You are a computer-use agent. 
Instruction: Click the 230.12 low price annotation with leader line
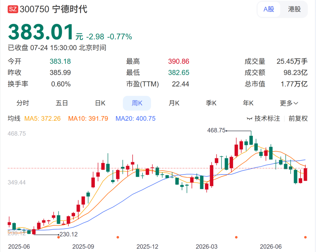(x=68, y=235)
